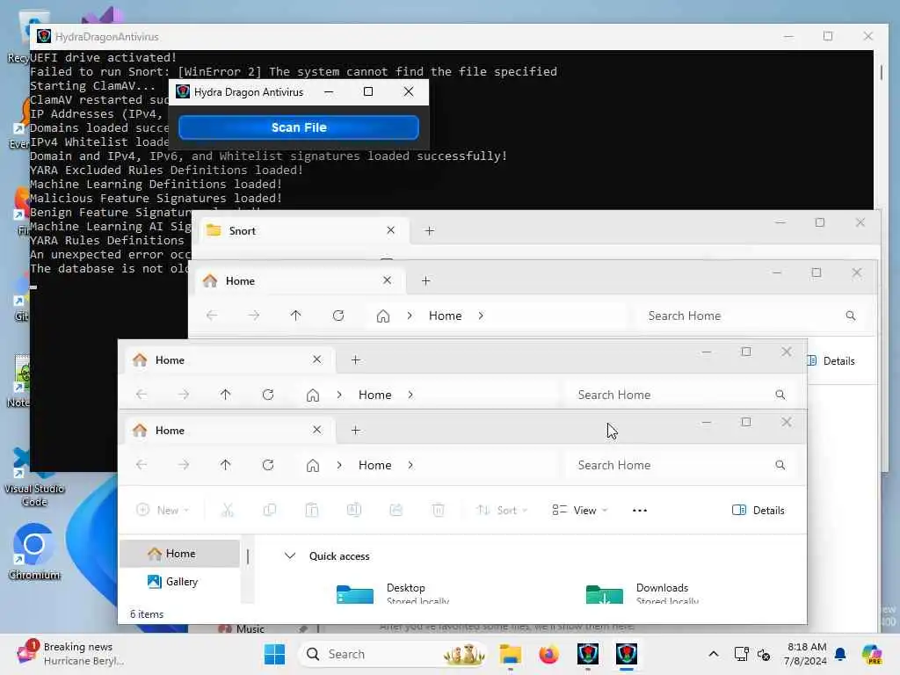Open Copilot preview from the taskbar
Screen dimensions: 900x675
click(x=873, y=654)
